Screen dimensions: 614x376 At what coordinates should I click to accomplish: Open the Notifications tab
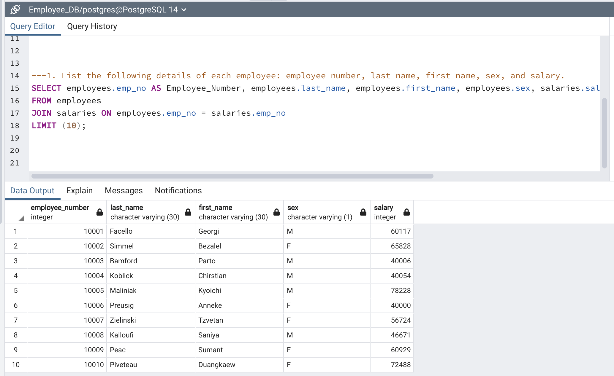(x=178, y=191)
